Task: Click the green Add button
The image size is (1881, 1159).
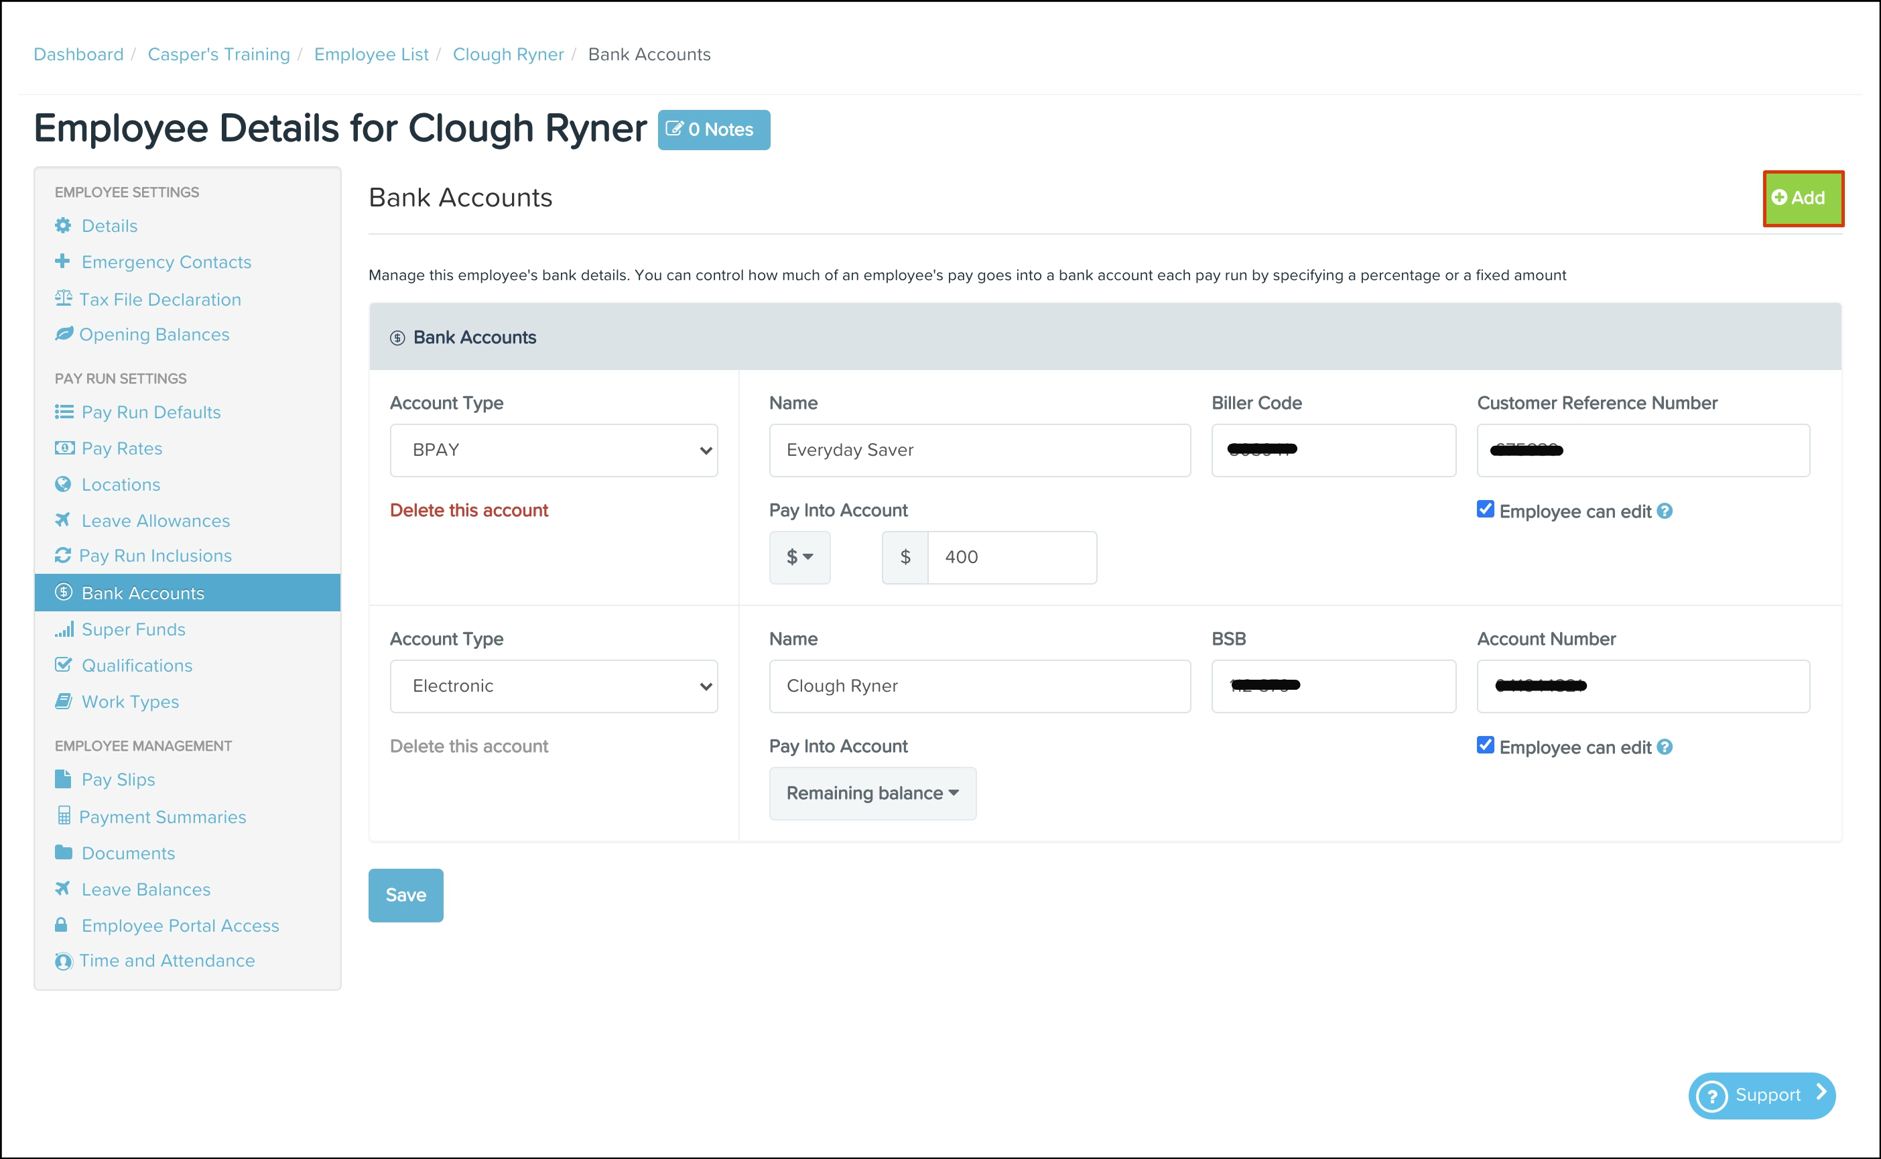Action: (x=1802, y=198)
